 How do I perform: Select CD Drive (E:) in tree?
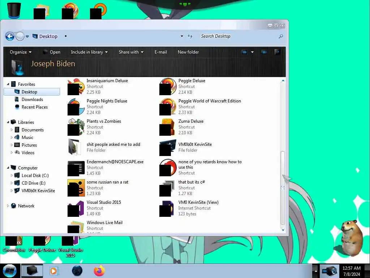tap(33, 183)
